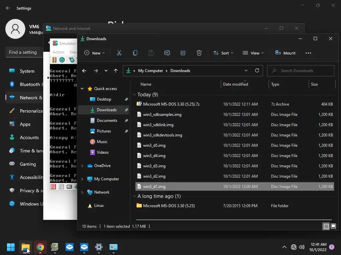The width and height of the screenshot is (341, 255).
Task: Open the Windows Start menu
Action: (11, 247)
